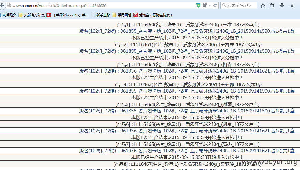Select the namex.cn address bar URL

pyautogui.click(x=59, y=6)
